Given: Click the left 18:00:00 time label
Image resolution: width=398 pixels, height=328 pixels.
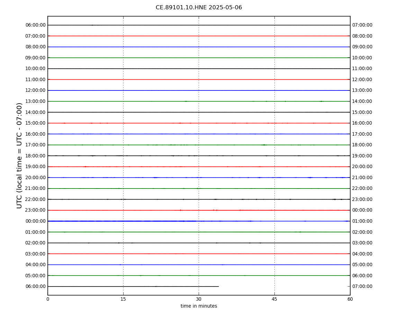Looking at the screenshot, I should tap(35, 156).
